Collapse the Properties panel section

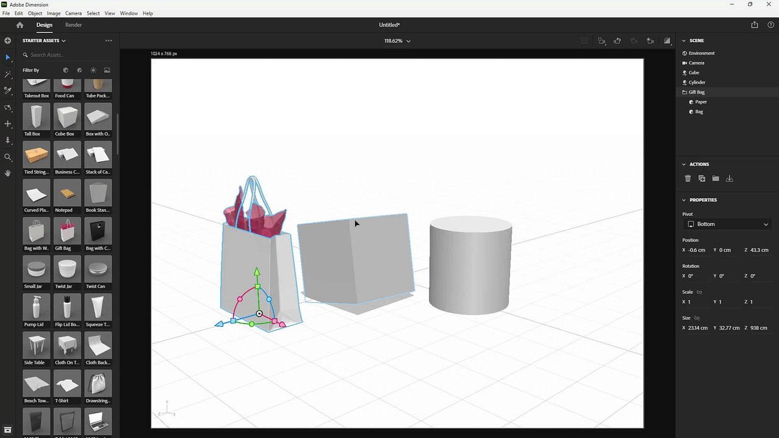[x=683, y=200]
